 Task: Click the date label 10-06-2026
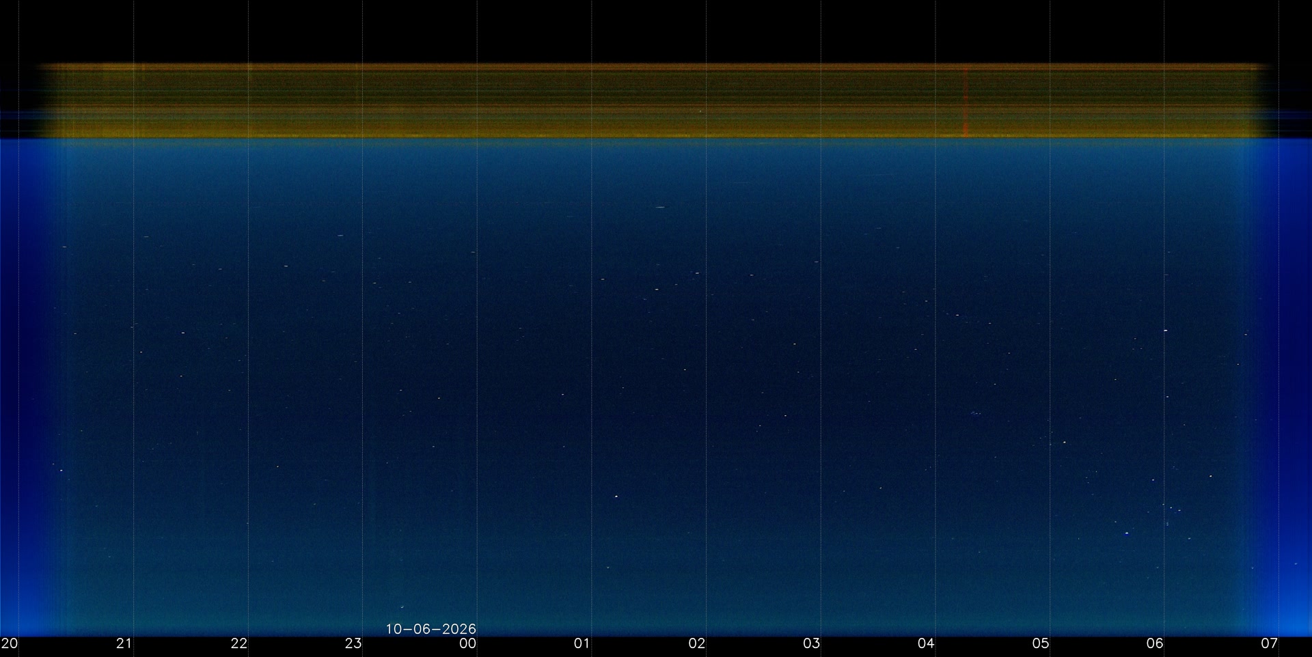coord(430,629)
